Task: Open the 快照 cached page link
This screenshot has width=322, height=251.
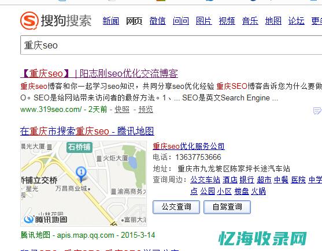Action: pyautogui.click(x=122, y=110)
